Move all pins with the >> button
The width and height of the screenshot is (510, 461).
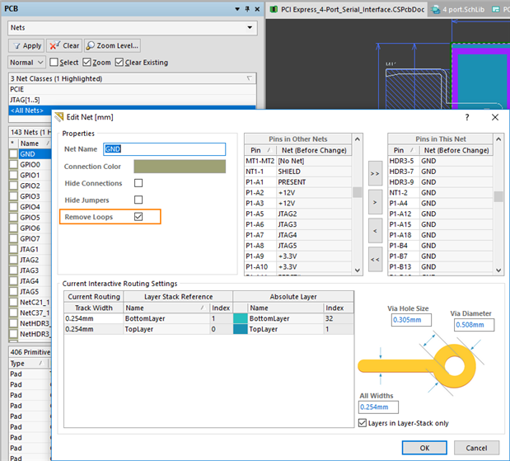coord(375,174)
